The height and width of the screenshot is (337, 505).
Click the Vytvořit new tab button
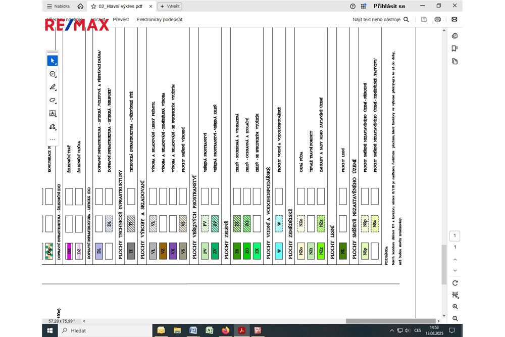click(x=170, y=7)
